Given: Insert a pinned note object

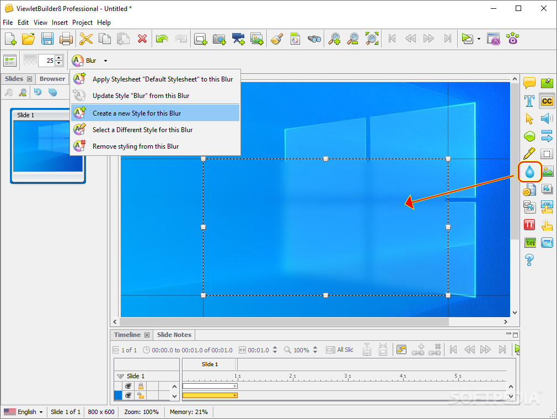Looking at the screenshot, I should pyautogui.click(x=547, y=83).
